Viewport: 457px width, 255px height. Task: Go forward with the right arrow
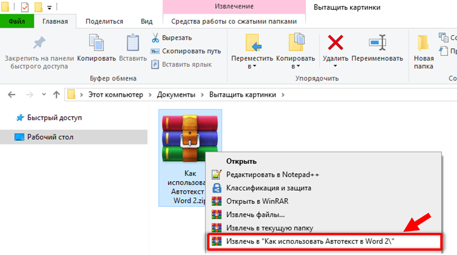tap(30, 95)
